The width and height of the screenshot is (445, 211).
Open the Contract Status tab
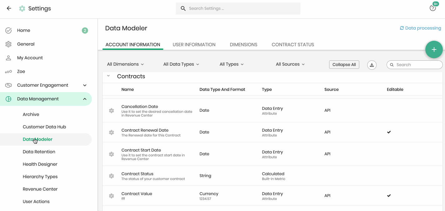293,45
